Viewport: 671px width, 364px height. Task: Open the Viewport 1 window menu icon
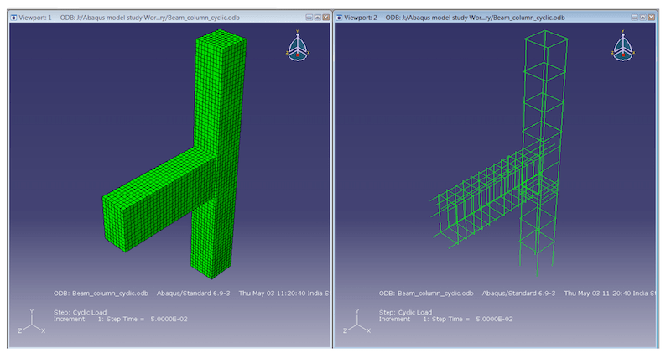coord(12,17)
